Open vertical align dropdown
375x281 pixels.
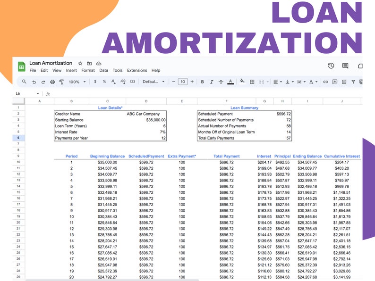tap(290, 82)
